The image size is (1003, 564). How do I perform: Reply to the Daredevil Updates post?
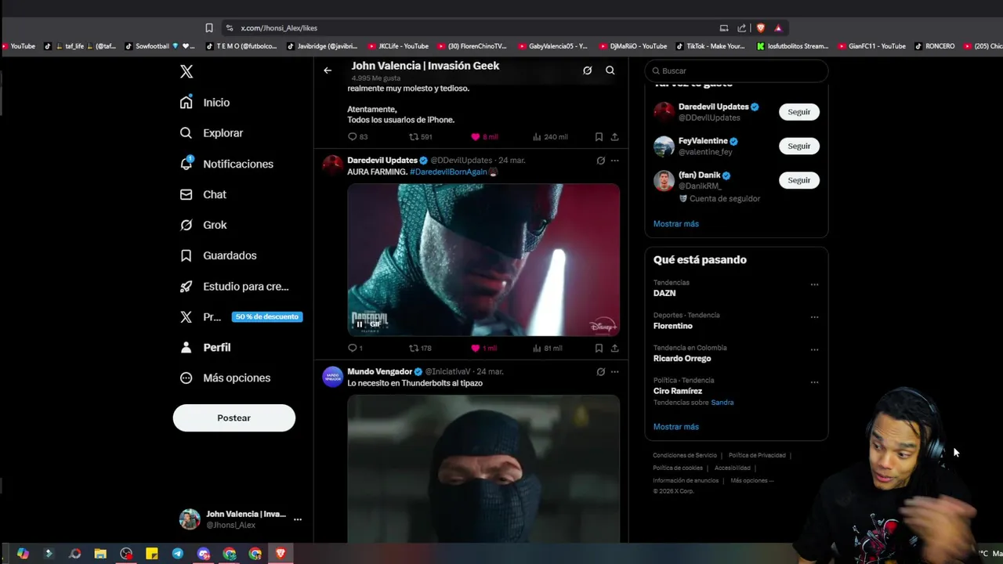pos(355,348)
